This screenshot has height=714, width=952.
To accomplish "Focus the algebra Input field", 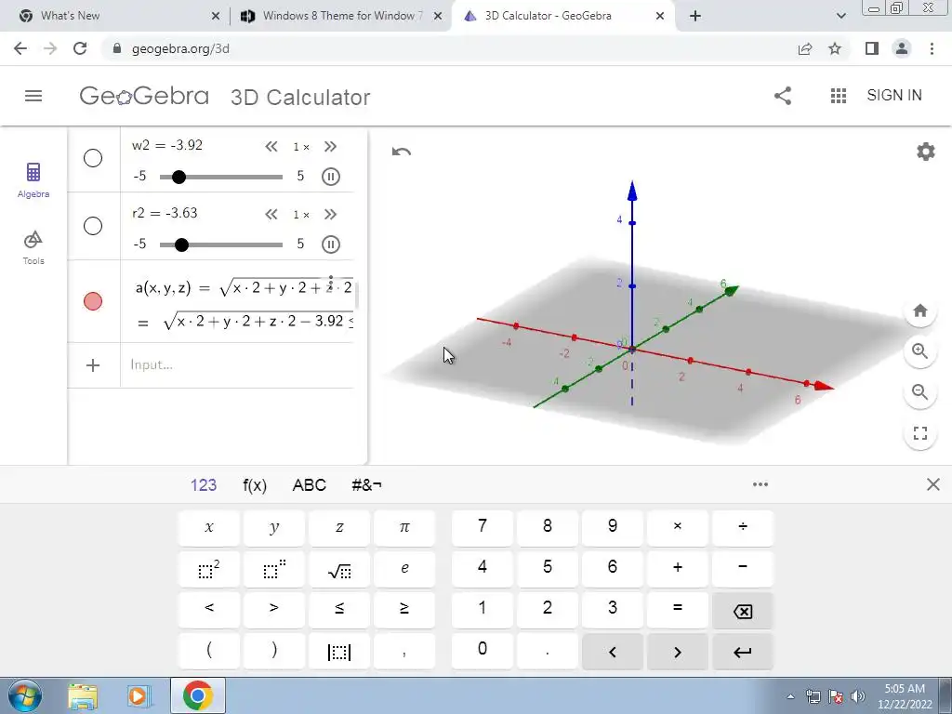I will tap(237, 364).
